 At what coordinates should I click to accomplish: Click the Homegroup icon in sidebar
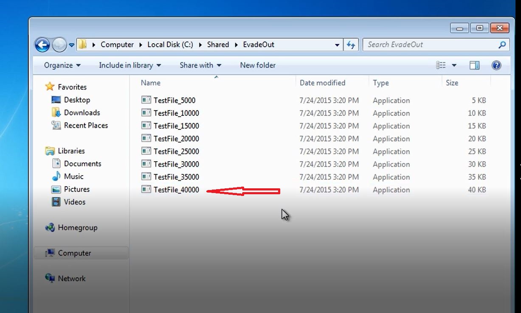click(x=50, y=228)
